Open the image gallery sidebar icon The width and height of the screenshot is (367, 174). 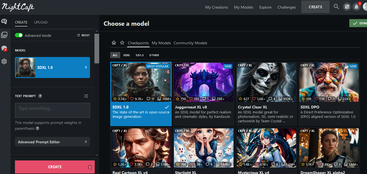(4, 35)
